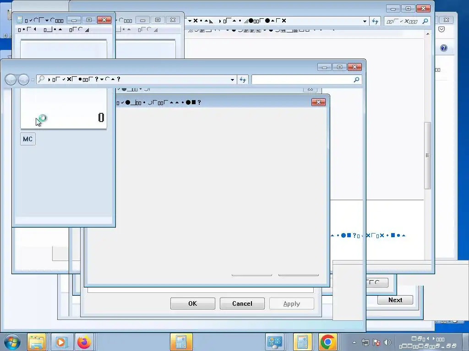Image resolution: width=469 pixels, height=351 pixels.
Task: Maximize the front Explorer window
Action: [x=339, y=67]
